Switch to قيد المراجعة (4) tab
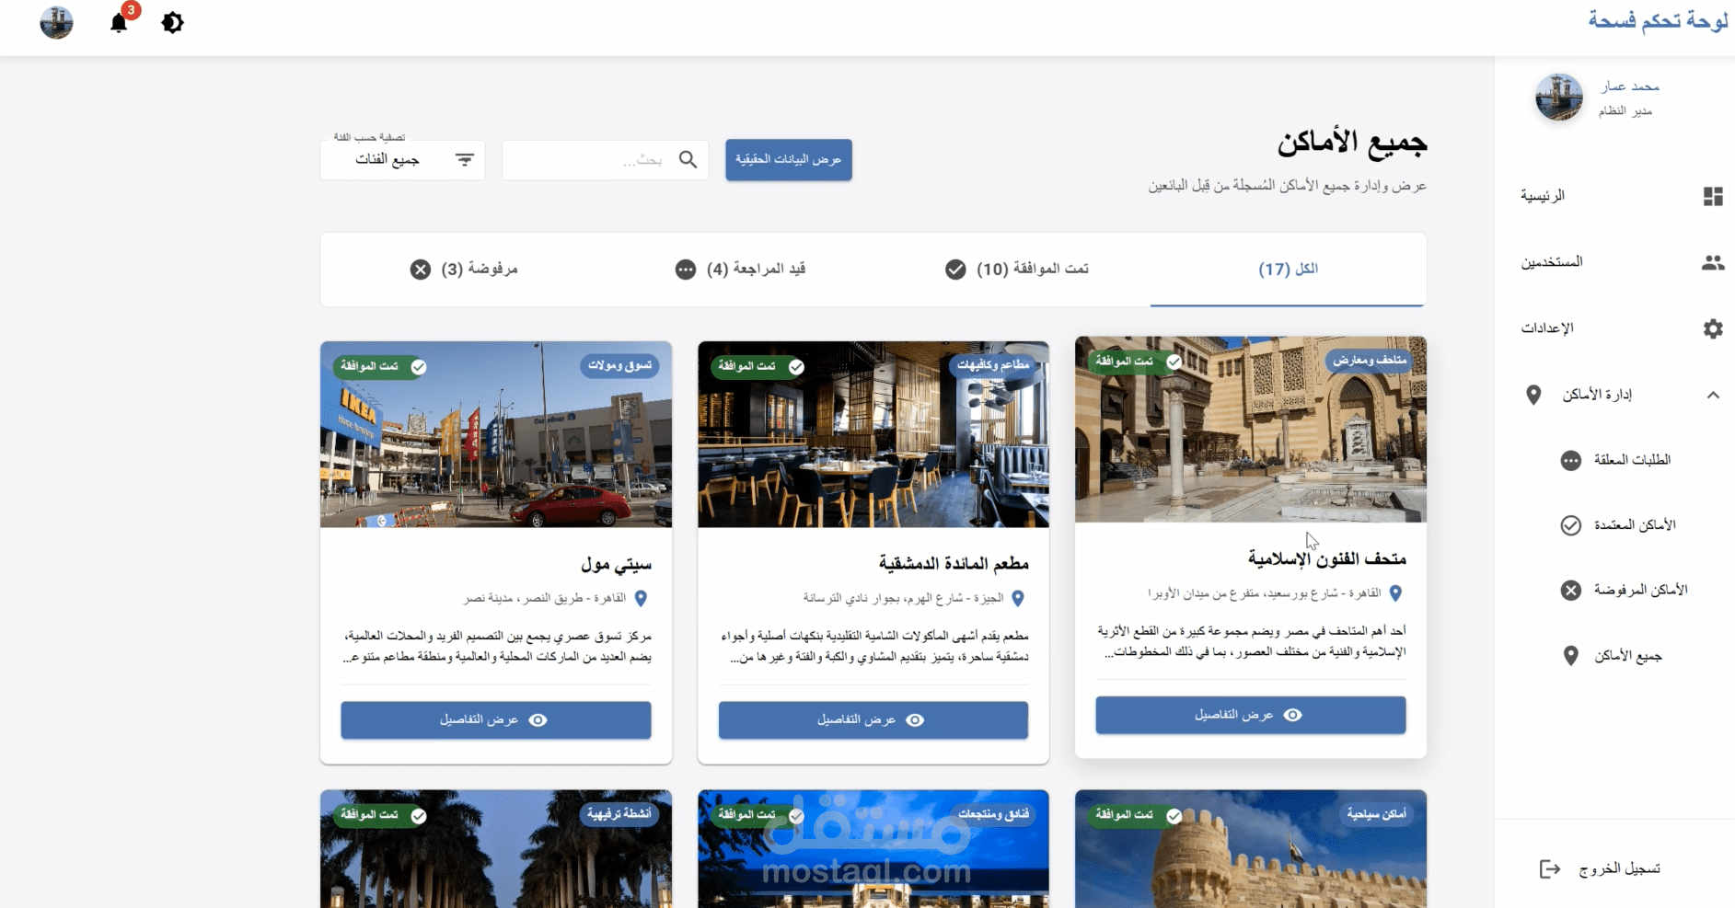This screenshot has width=1735, height=908. pos(740,269)
